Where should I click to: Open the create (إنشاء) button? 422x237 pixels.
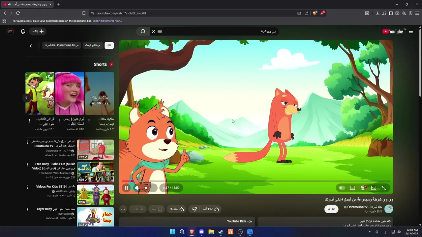pyautogui.click(x=38, y=31)
